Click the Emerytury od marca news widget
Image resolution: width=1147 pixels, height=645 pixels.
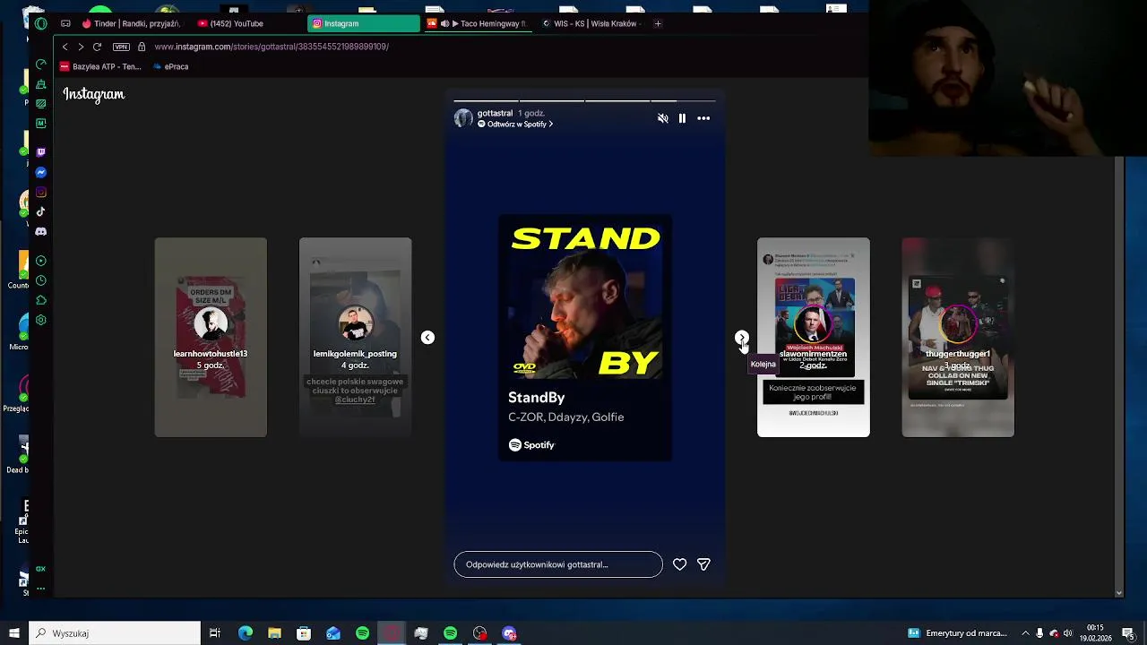957,633
